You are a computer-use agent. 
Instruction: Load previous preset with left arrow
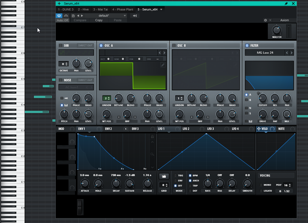click(78, 16)
